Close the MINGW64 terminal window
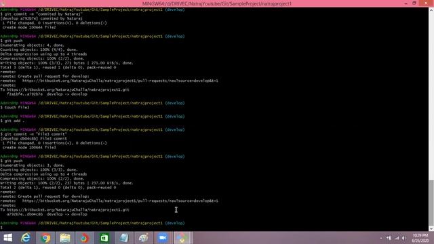This screenshot has height=244, width=434. click(426, 3)
